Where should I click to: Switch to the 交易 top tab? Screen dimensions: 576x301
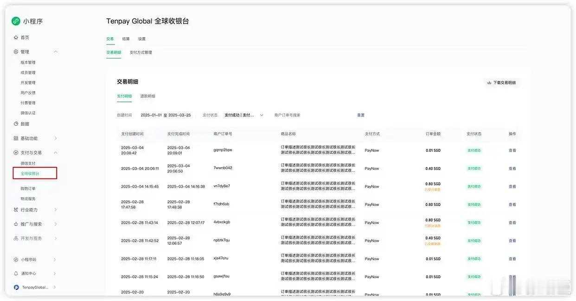[x=110, y=39]
